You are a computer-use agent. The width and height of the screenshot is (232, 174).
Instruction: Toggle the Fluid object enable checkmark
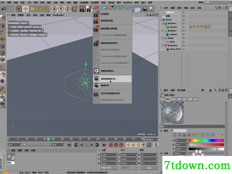point(187,42)
